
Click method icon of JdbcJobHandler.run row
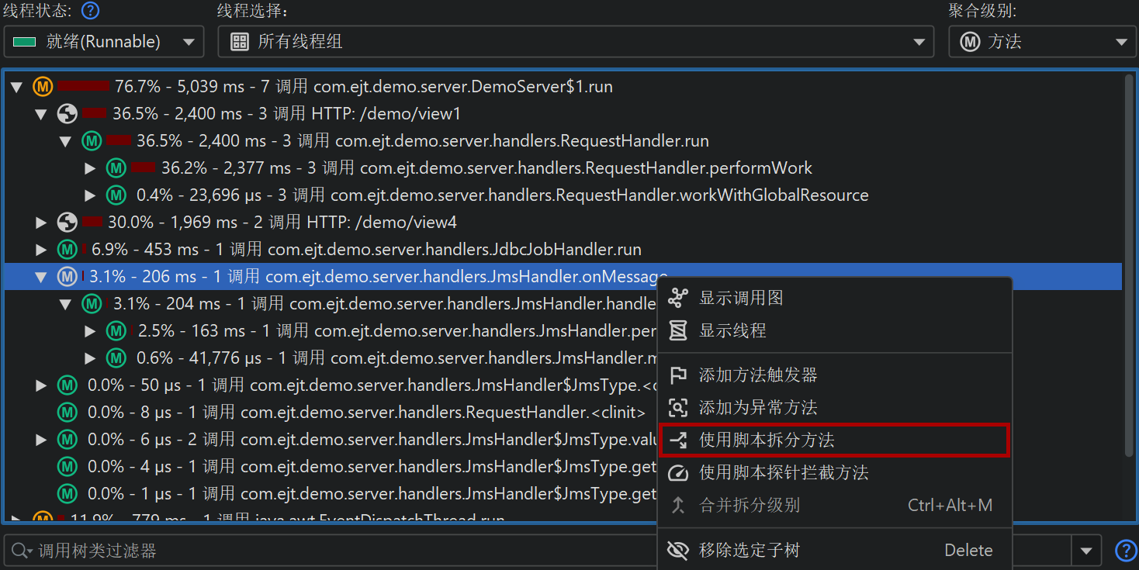(68, 250)
